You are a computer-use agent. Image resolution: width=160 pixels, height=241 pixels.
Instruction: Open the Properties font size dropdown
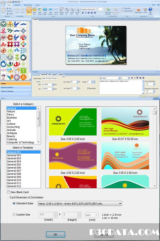point(129,78)
